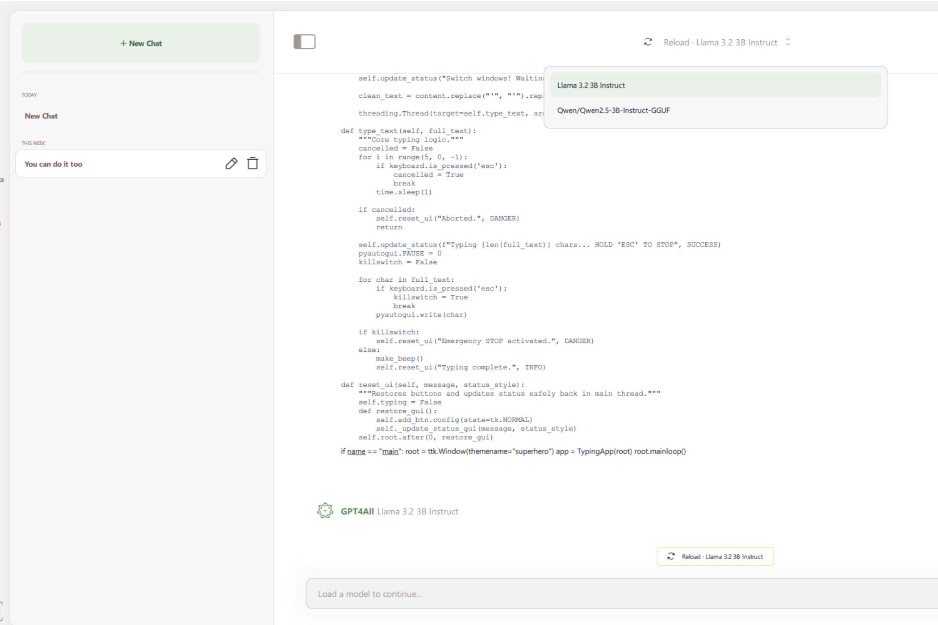The width and height of the screenshot is (938, 625).
Task: Toggle the chat sidebar drawer icon
Action: (305, 42)
